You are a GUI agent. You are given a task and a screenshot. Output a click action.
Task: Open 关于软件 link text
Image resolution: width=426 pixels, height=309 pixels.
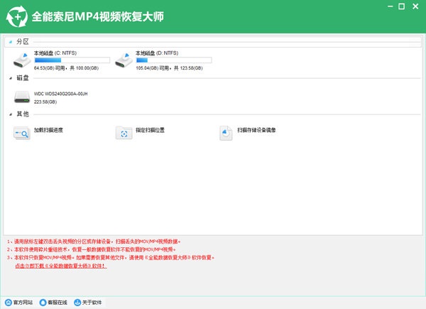click(92, 302)
